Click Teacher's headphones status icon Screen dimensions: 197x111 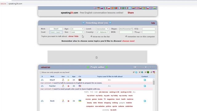[42, 86]
